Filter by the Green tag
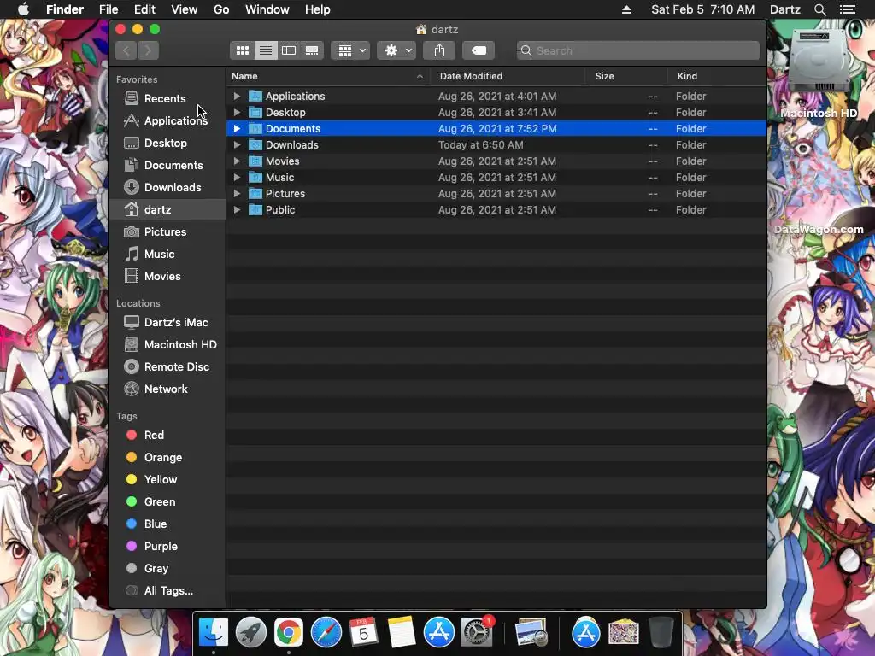The width and height of the screenshot is (875, 656). click(167, 502)
